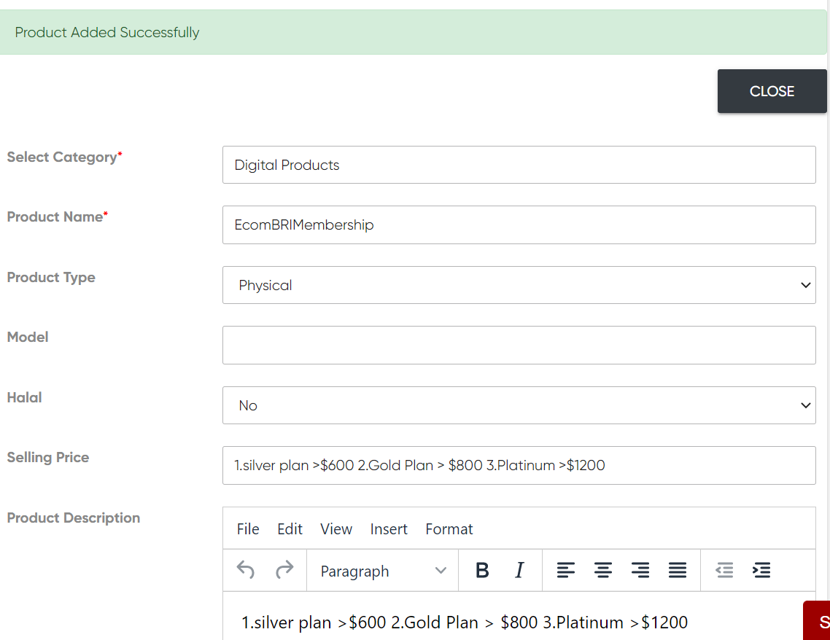Screen dimensions: 830x640
Task: Align description text to the left
Action: coord(566,570)
